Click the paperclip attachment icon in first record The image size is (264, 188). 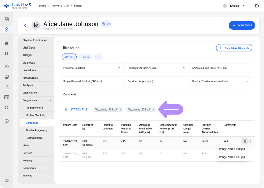[245, 141]
